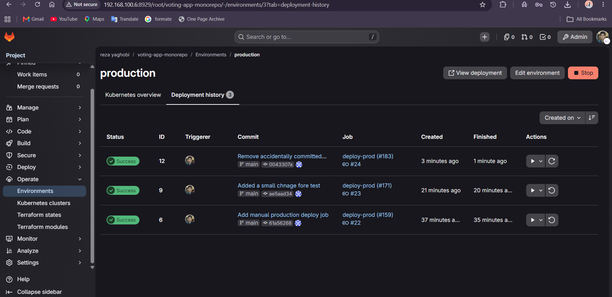Click the Search or go to field
612x297 pixels.
point(307,37)
